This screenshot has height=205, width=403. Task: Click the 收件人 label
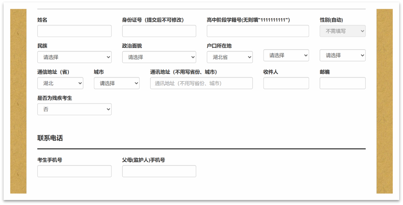(x=271, y=72)
